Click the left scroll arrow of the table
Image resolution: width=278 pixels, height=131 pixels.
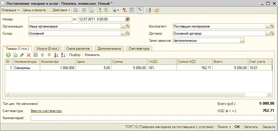point(8,95)
